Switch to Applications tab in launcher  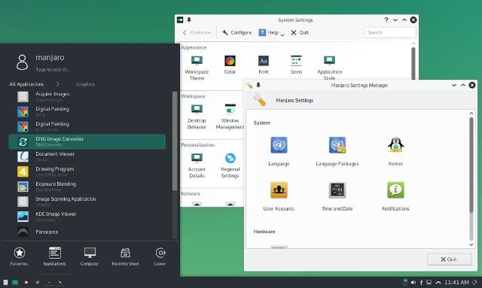coord(54,256)
